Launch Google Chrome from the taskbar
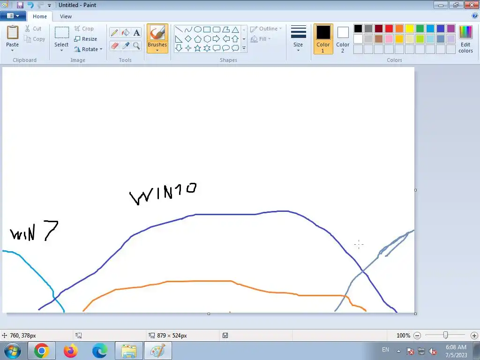 [42, 351]
